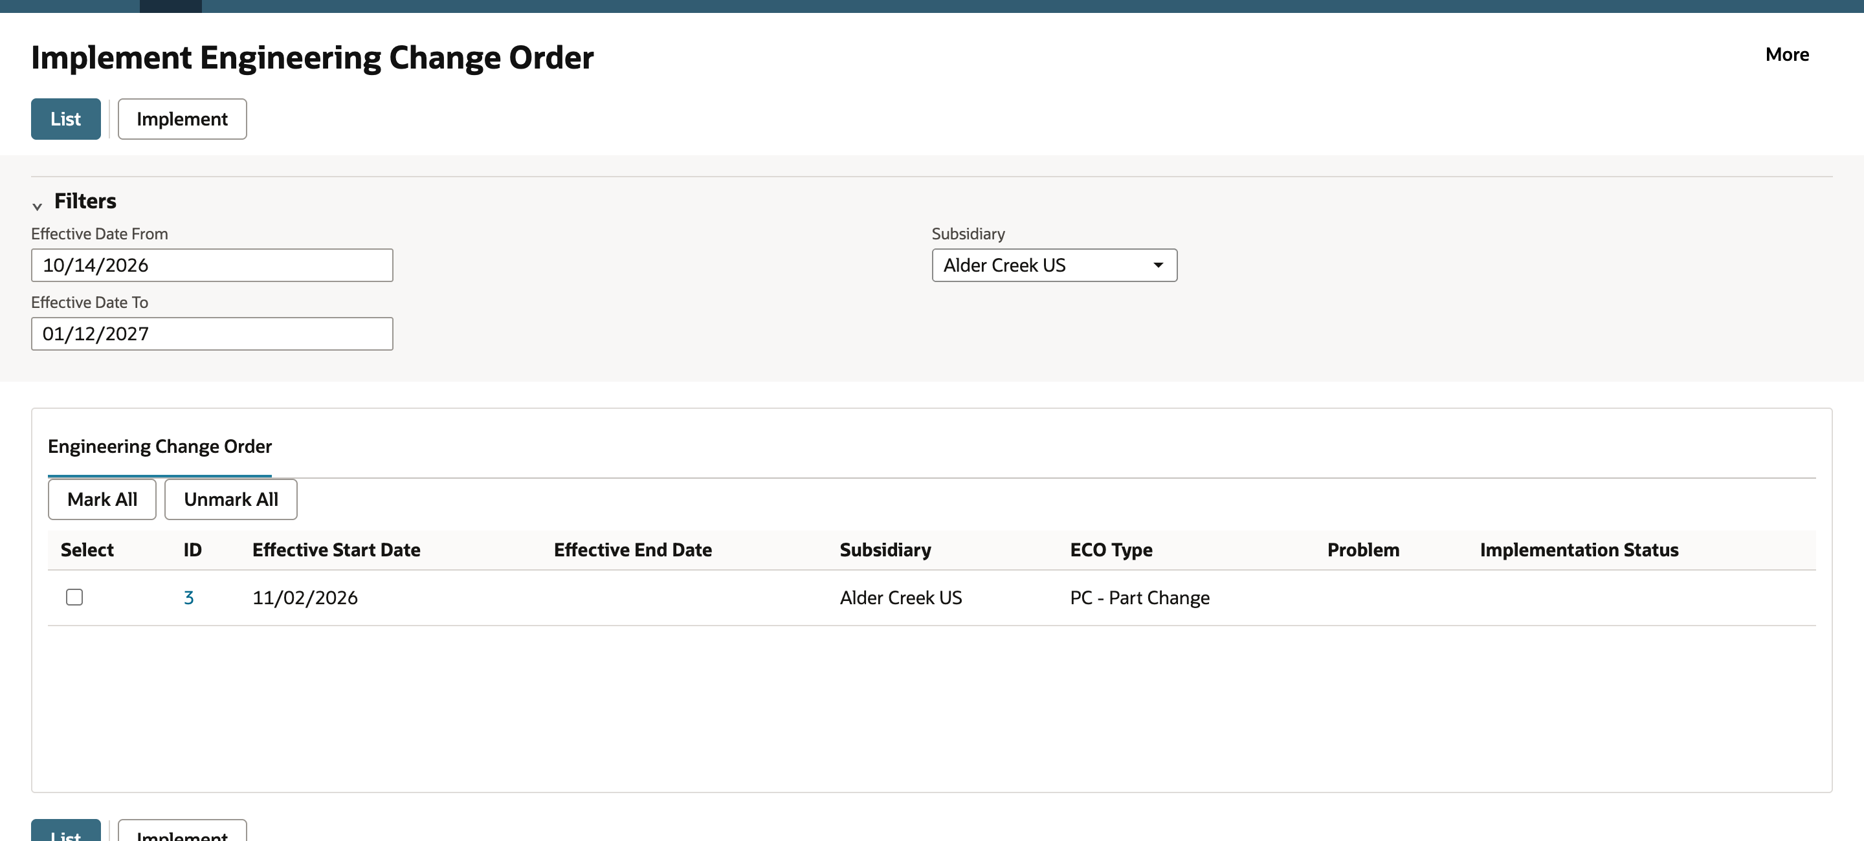Click the Subsidiary column header
The image size is (1864, 841).
[885, 551]
